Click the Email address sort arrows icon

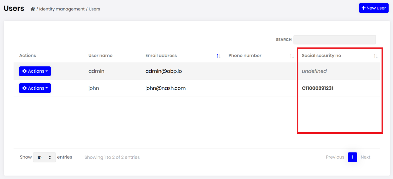[x=218, y=56]
